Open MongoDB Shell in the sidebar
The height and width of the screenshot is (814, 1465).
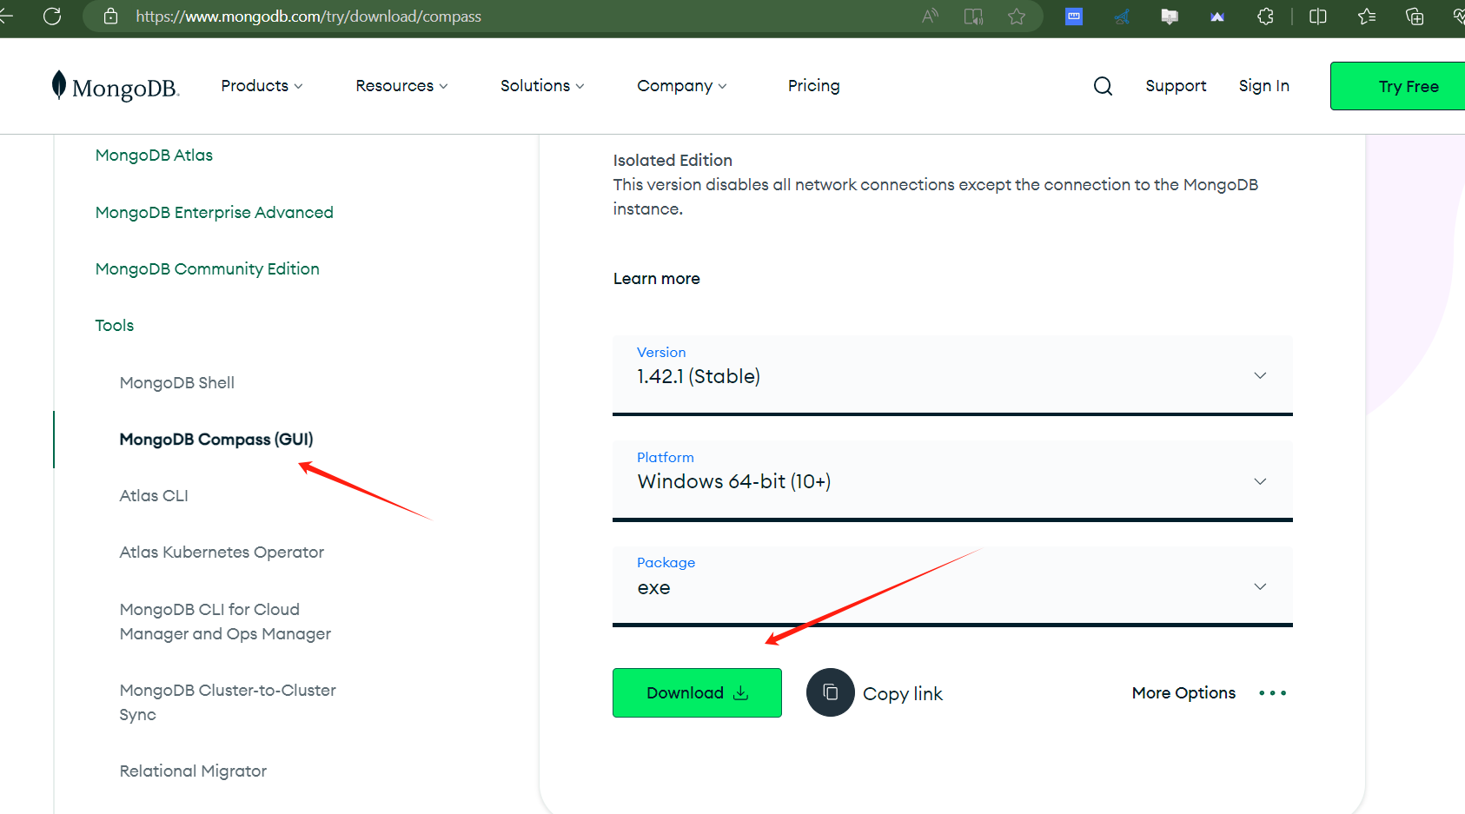click(x=177, y=383)
